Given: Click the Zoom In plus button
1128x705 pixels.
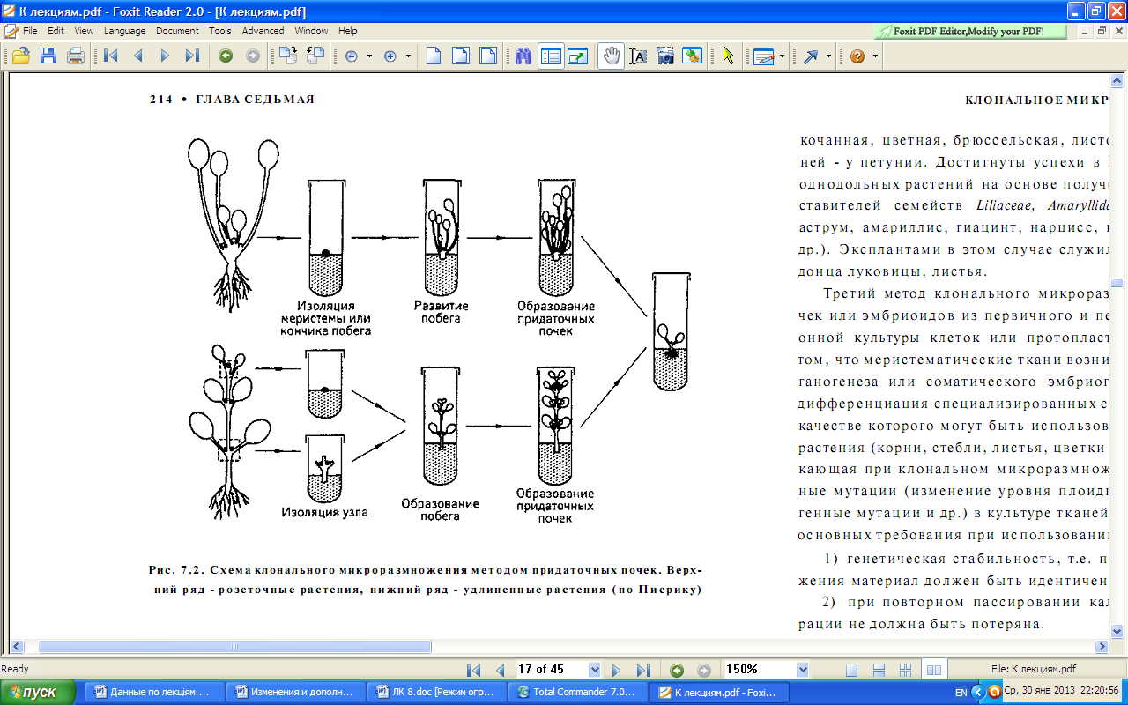Looking at the screenshot, I should pos(391,56).
